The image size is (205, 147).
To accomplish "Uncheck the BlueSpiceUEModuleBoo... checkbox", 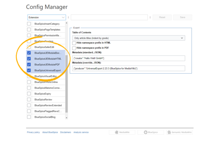I will [29, 53].
